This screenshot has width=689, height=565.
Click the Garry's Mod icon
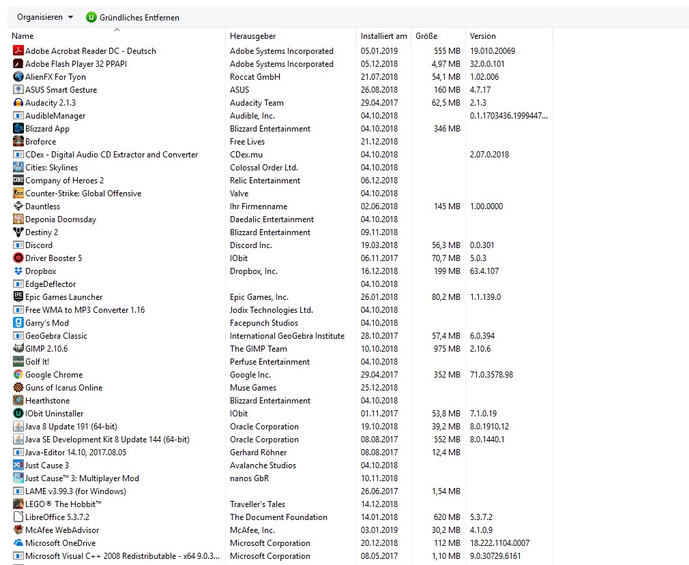pyautogui.click(x=18, y=322)
